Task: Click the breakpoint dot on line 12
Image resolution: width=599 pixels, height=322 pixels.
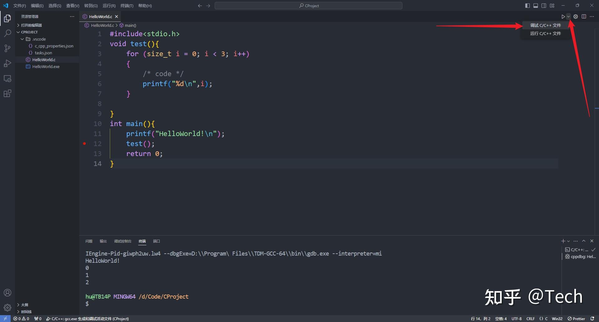Action: (x=84, y=144)
